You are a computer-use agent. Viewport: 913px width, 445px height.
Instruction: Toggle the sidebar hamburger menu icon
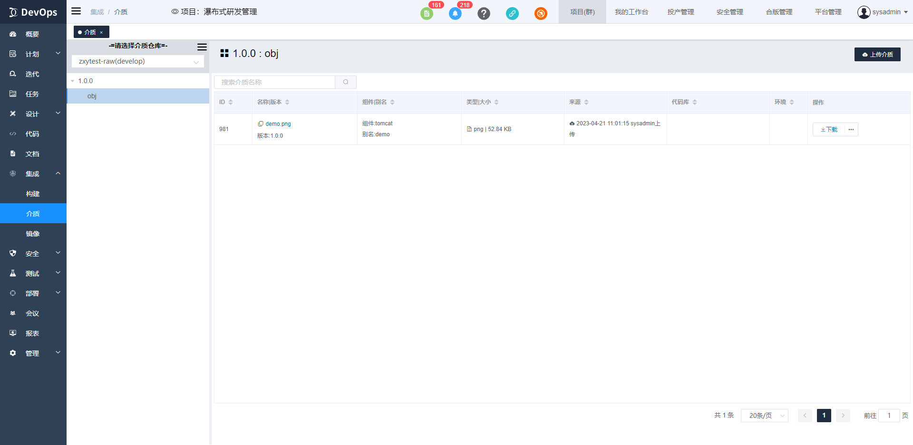click(x=76, y=11)
